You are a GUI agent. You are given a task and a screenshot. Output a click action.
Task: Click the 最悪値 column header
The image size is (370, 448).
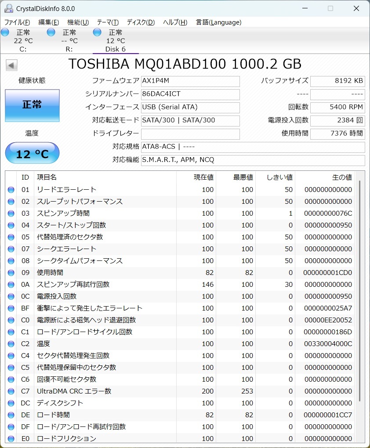coord(236,177)
